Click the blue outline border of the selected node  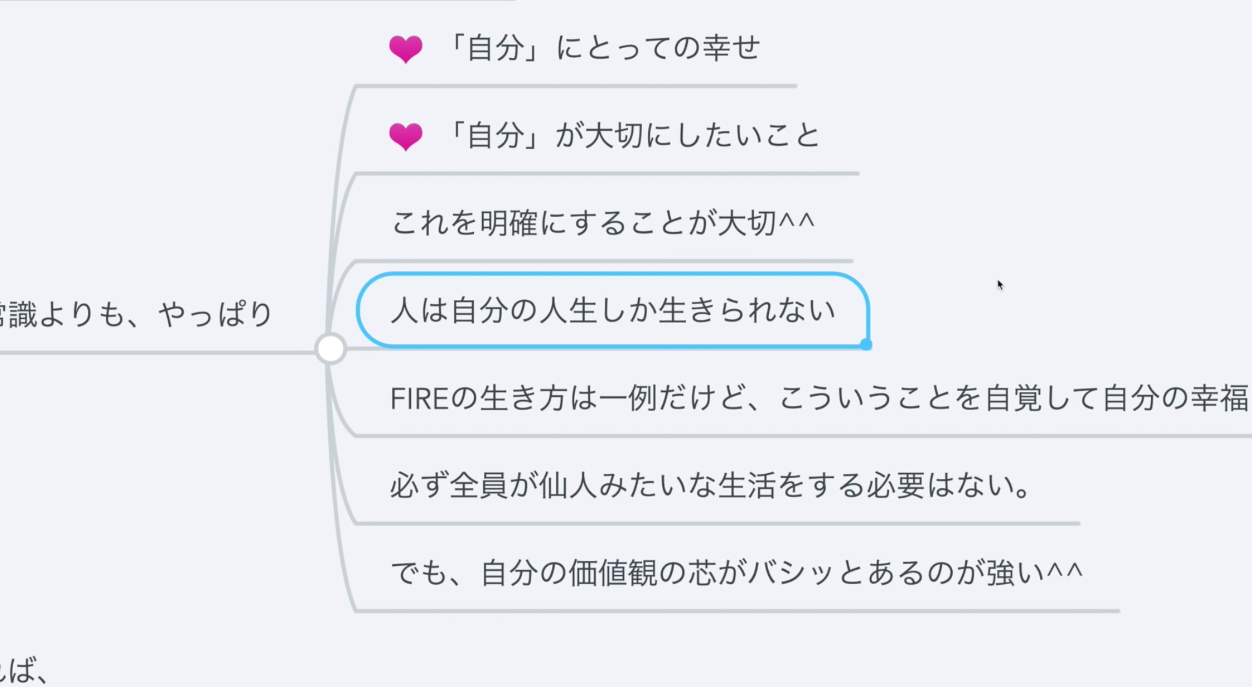[x=613, y=274]
